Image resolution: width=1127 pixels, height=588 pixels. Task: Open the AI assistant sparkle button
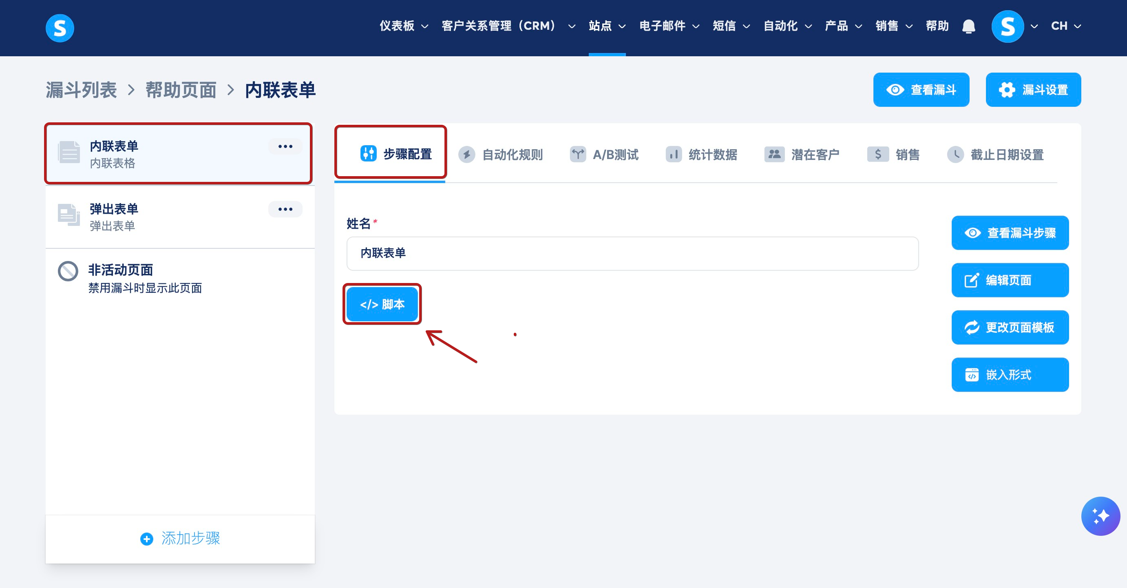[1100, 516]
